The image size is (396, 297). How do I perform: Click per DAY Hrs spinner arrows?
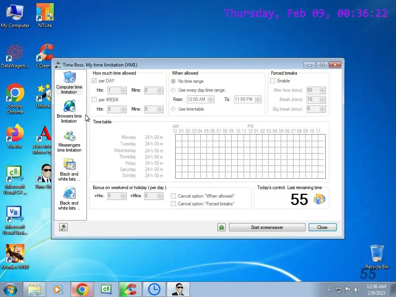tap(123, 90)
